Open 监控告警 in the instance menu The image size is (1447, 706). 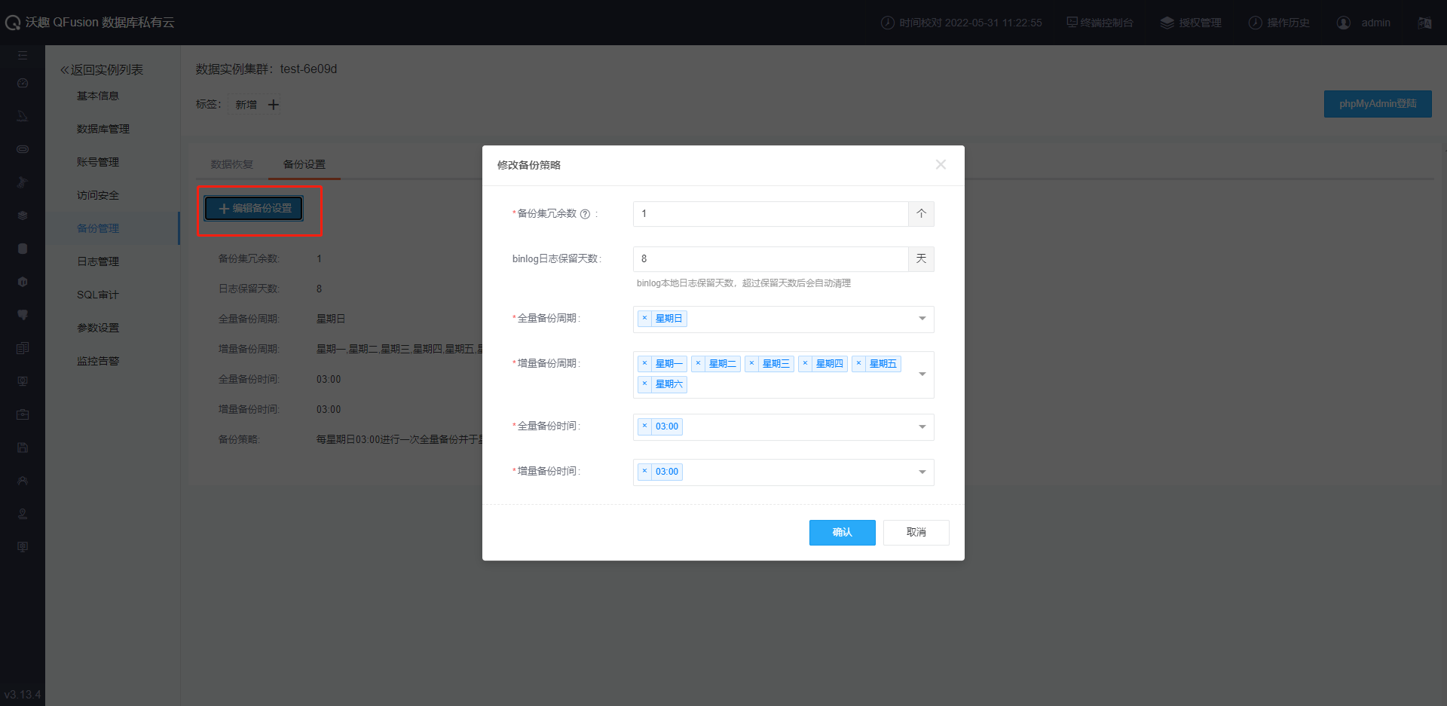[98, 361]
